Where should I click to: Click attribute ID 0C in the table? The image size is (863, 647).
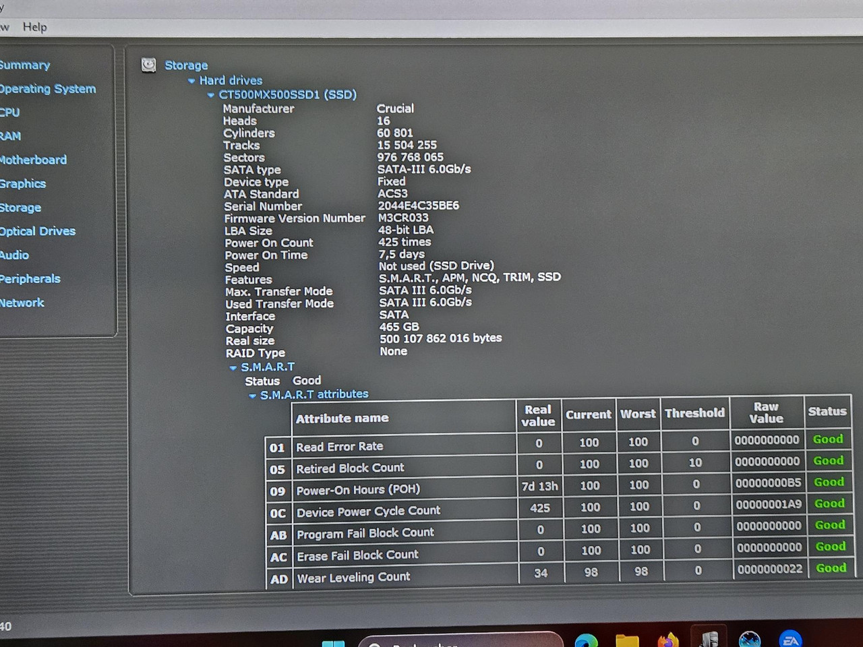pyautogui.click(x=278, y=514)
